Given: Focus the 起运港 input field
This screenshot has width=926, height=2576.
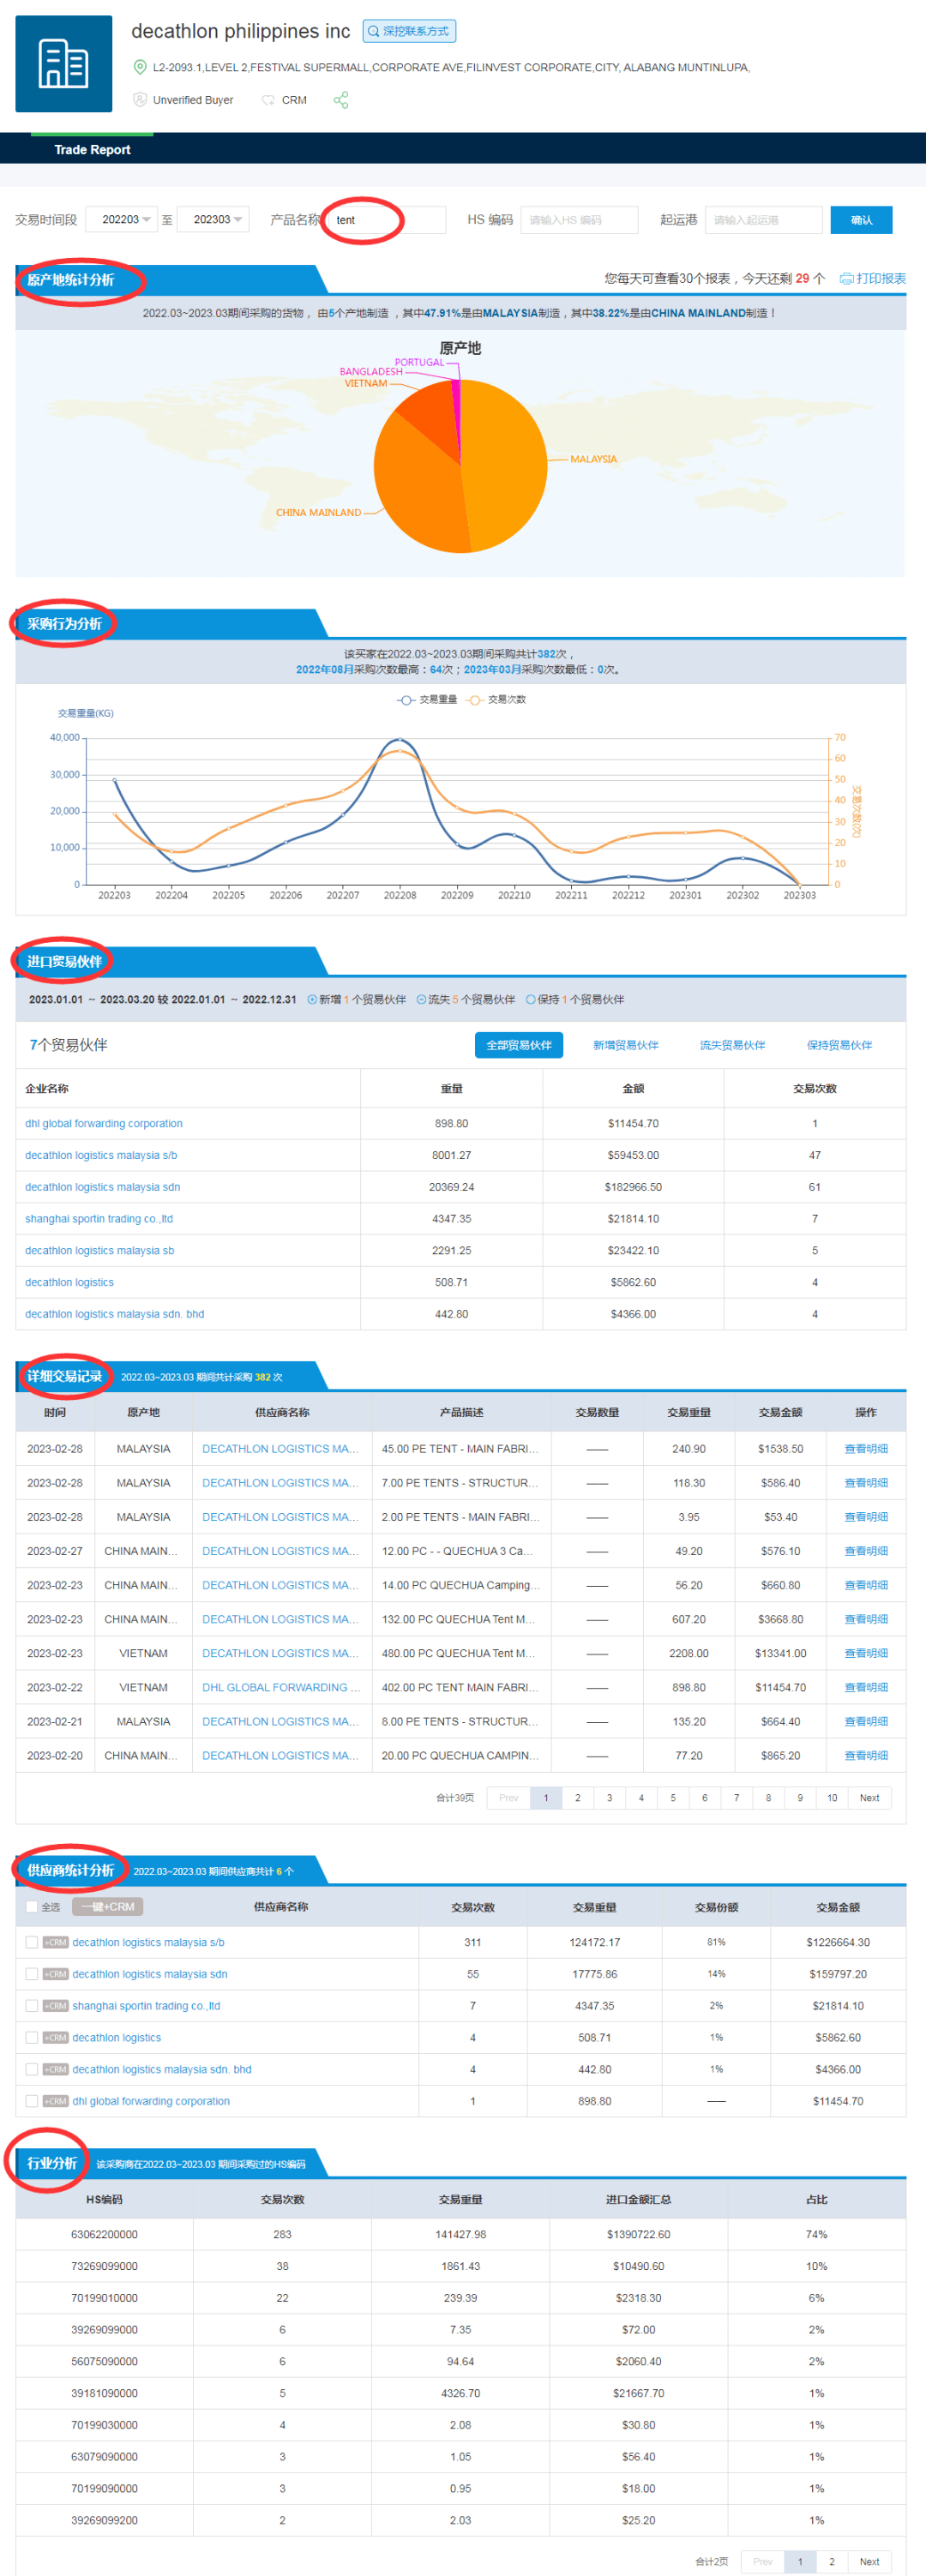Looking at the screenshot, I should [x=763, y=220].
